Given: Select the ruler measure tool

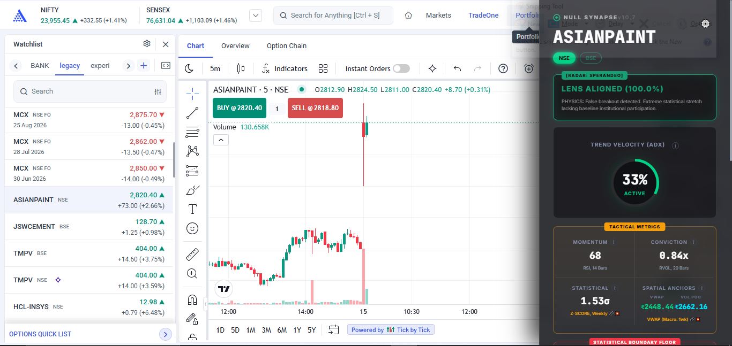Looking at the screenshot, I should click(x=192, y=254).
